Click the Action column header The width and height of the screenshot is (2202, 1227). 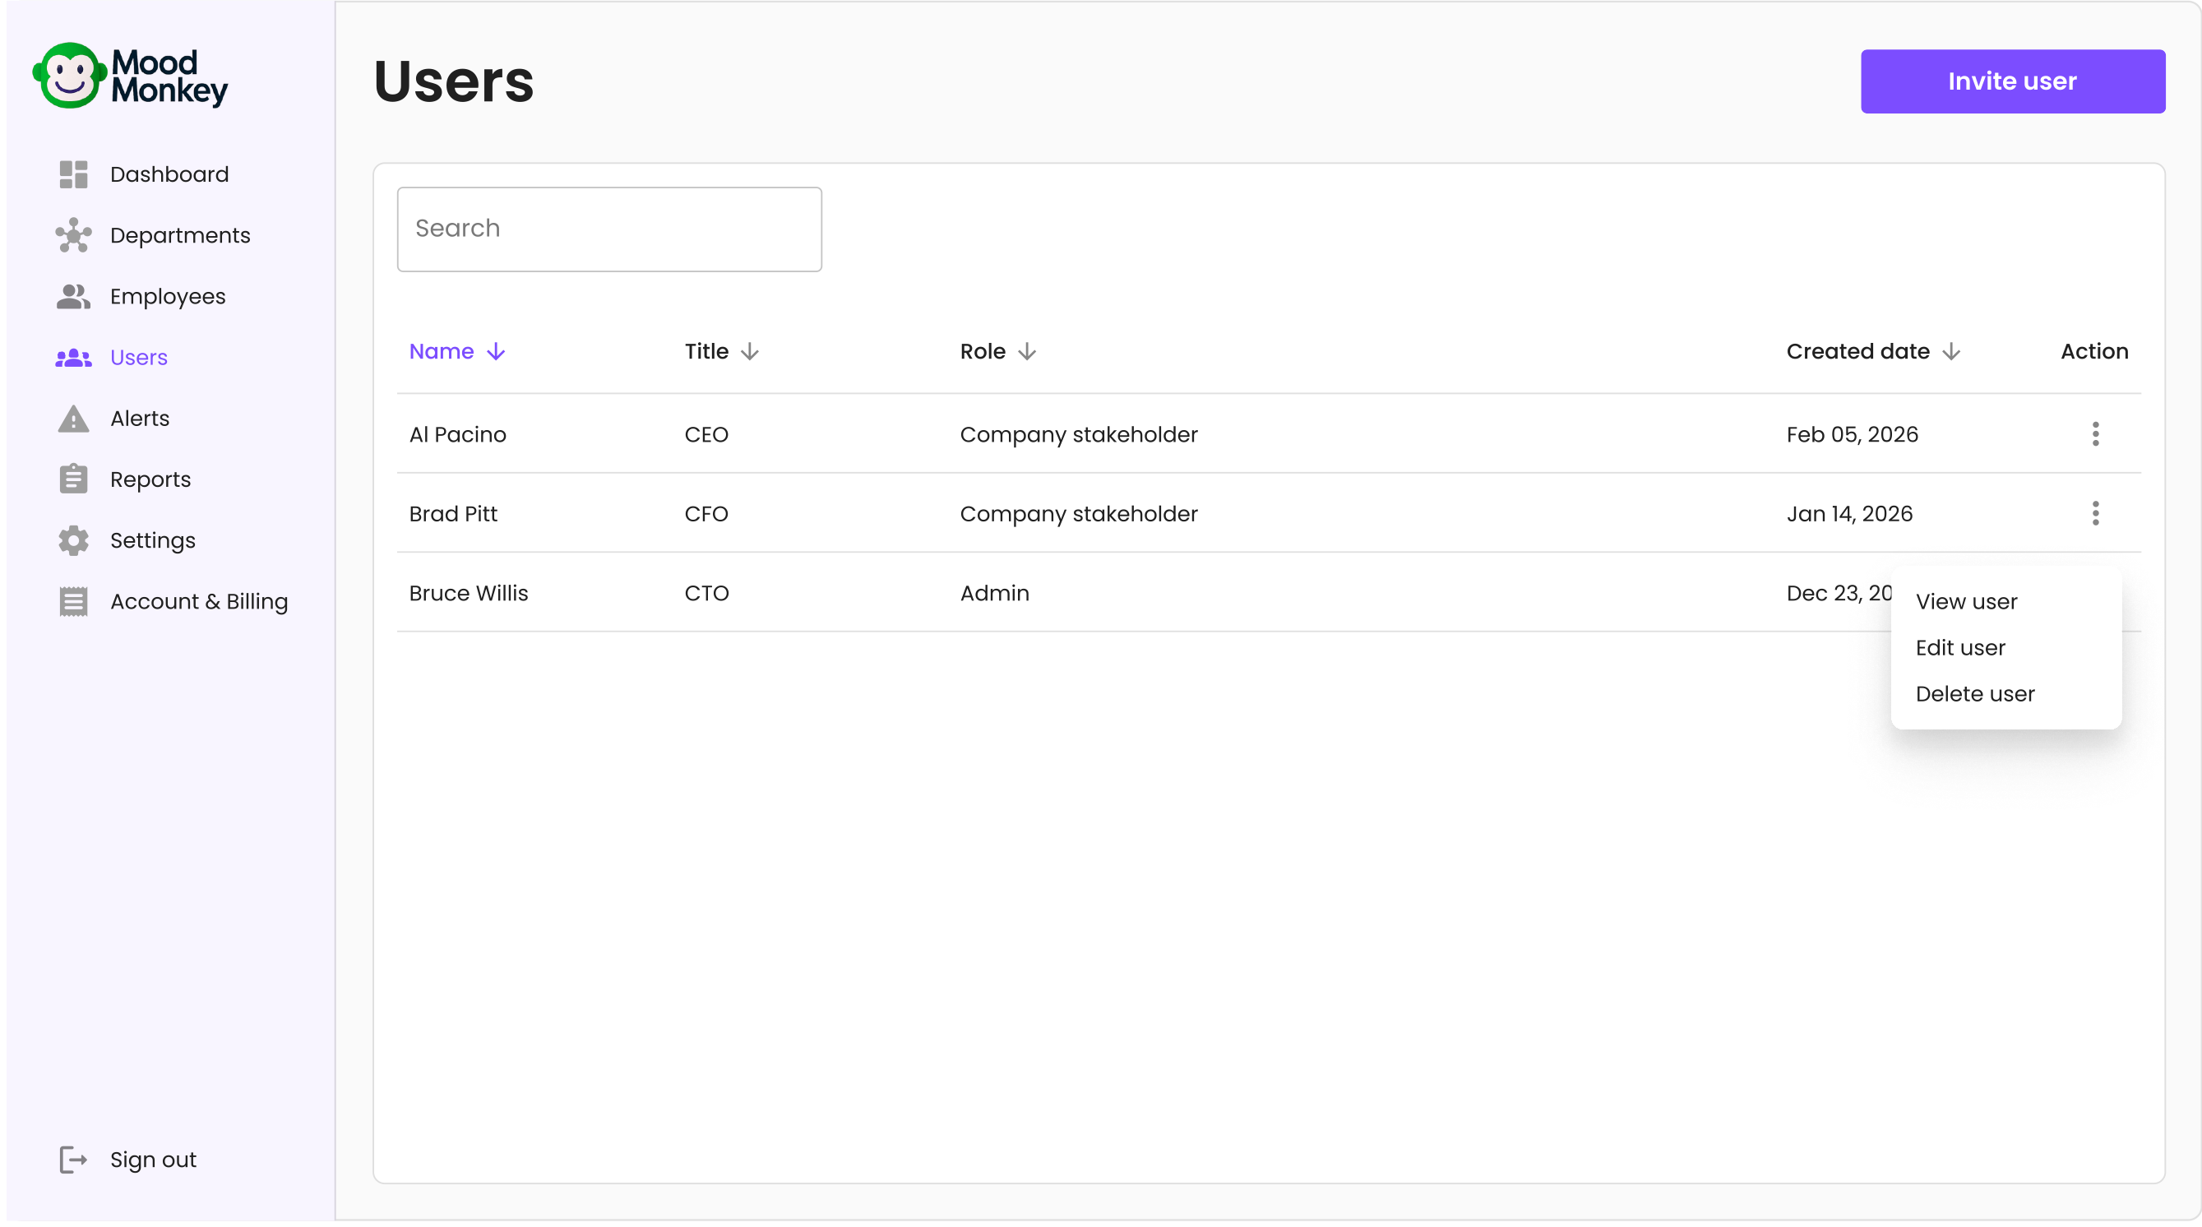(2094, 352)
